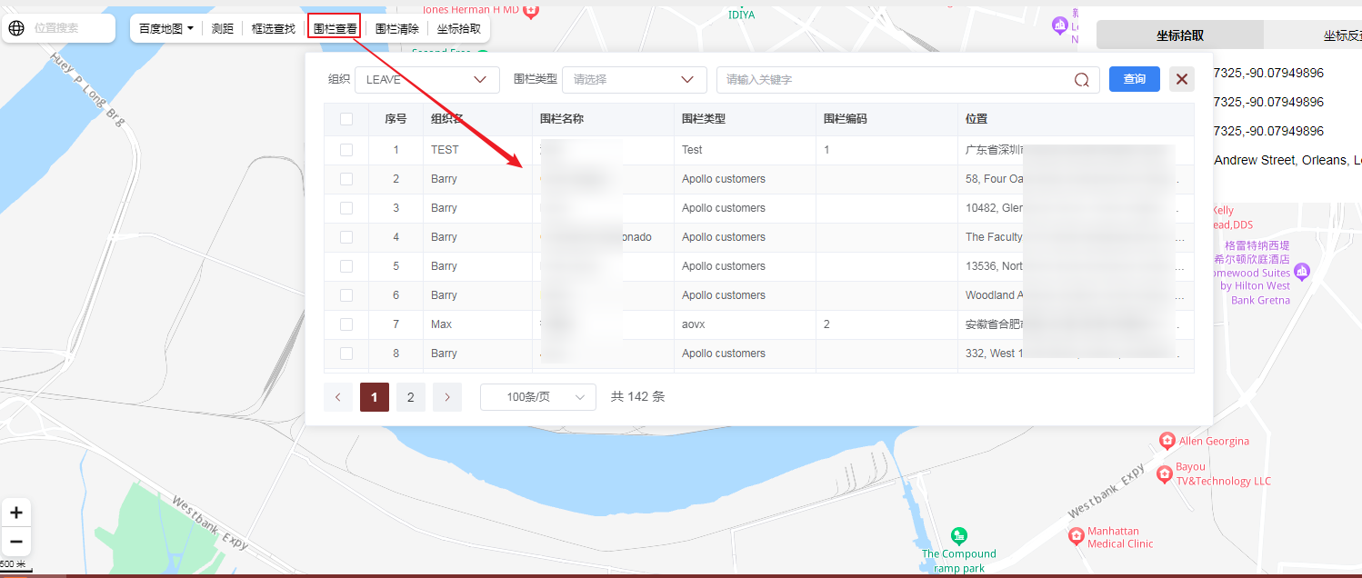Close the fence list panel with X
The width and height of the screenshot is (1362, 578).
(1181, 80)
